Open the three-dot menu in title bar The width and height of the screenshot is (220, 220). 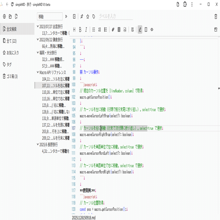coord(192,4)
